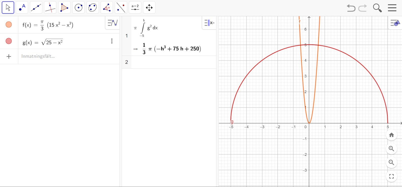Expand the CAS view style bar
This screenshot has width=402, height=187.
(x=209, y=23)
